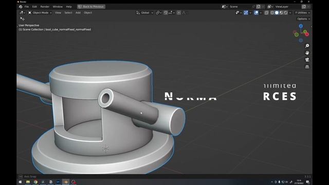Click the Back to Previous button
The height and width of the screenshot is (185, 329).
tap(91, 7)
